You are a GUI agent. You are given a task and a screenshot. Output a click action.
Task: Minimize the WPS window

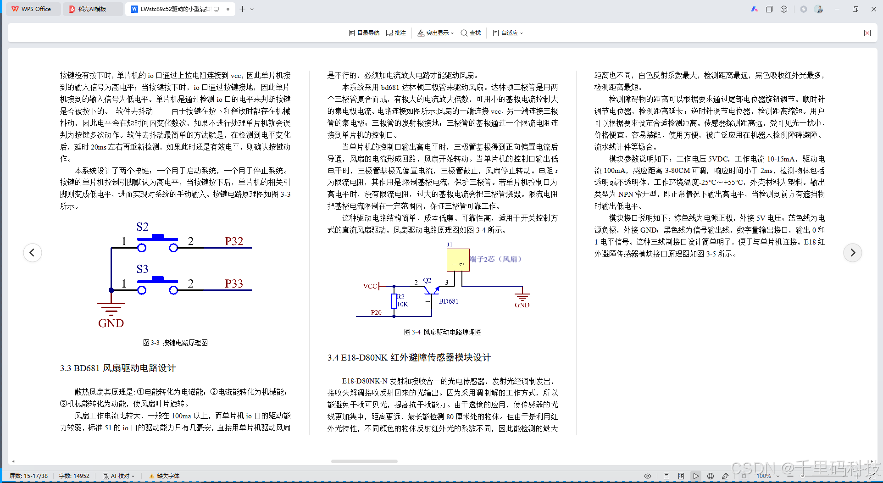[837, 9]
